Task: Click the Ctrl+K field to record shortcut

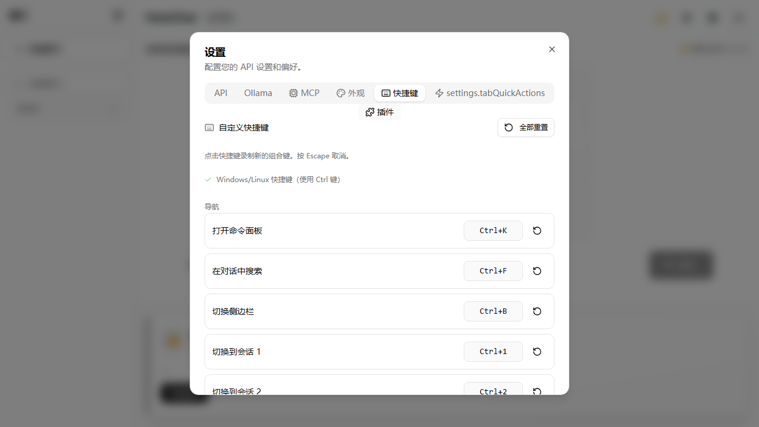Action: (x=493, y=231)
